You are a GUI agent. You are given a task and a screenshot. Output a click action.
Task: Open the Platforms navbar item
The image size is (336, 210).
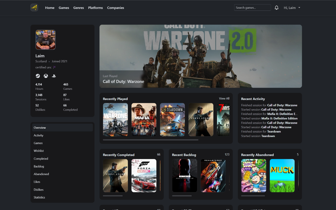pyautogui.click(x=96, y=8)
